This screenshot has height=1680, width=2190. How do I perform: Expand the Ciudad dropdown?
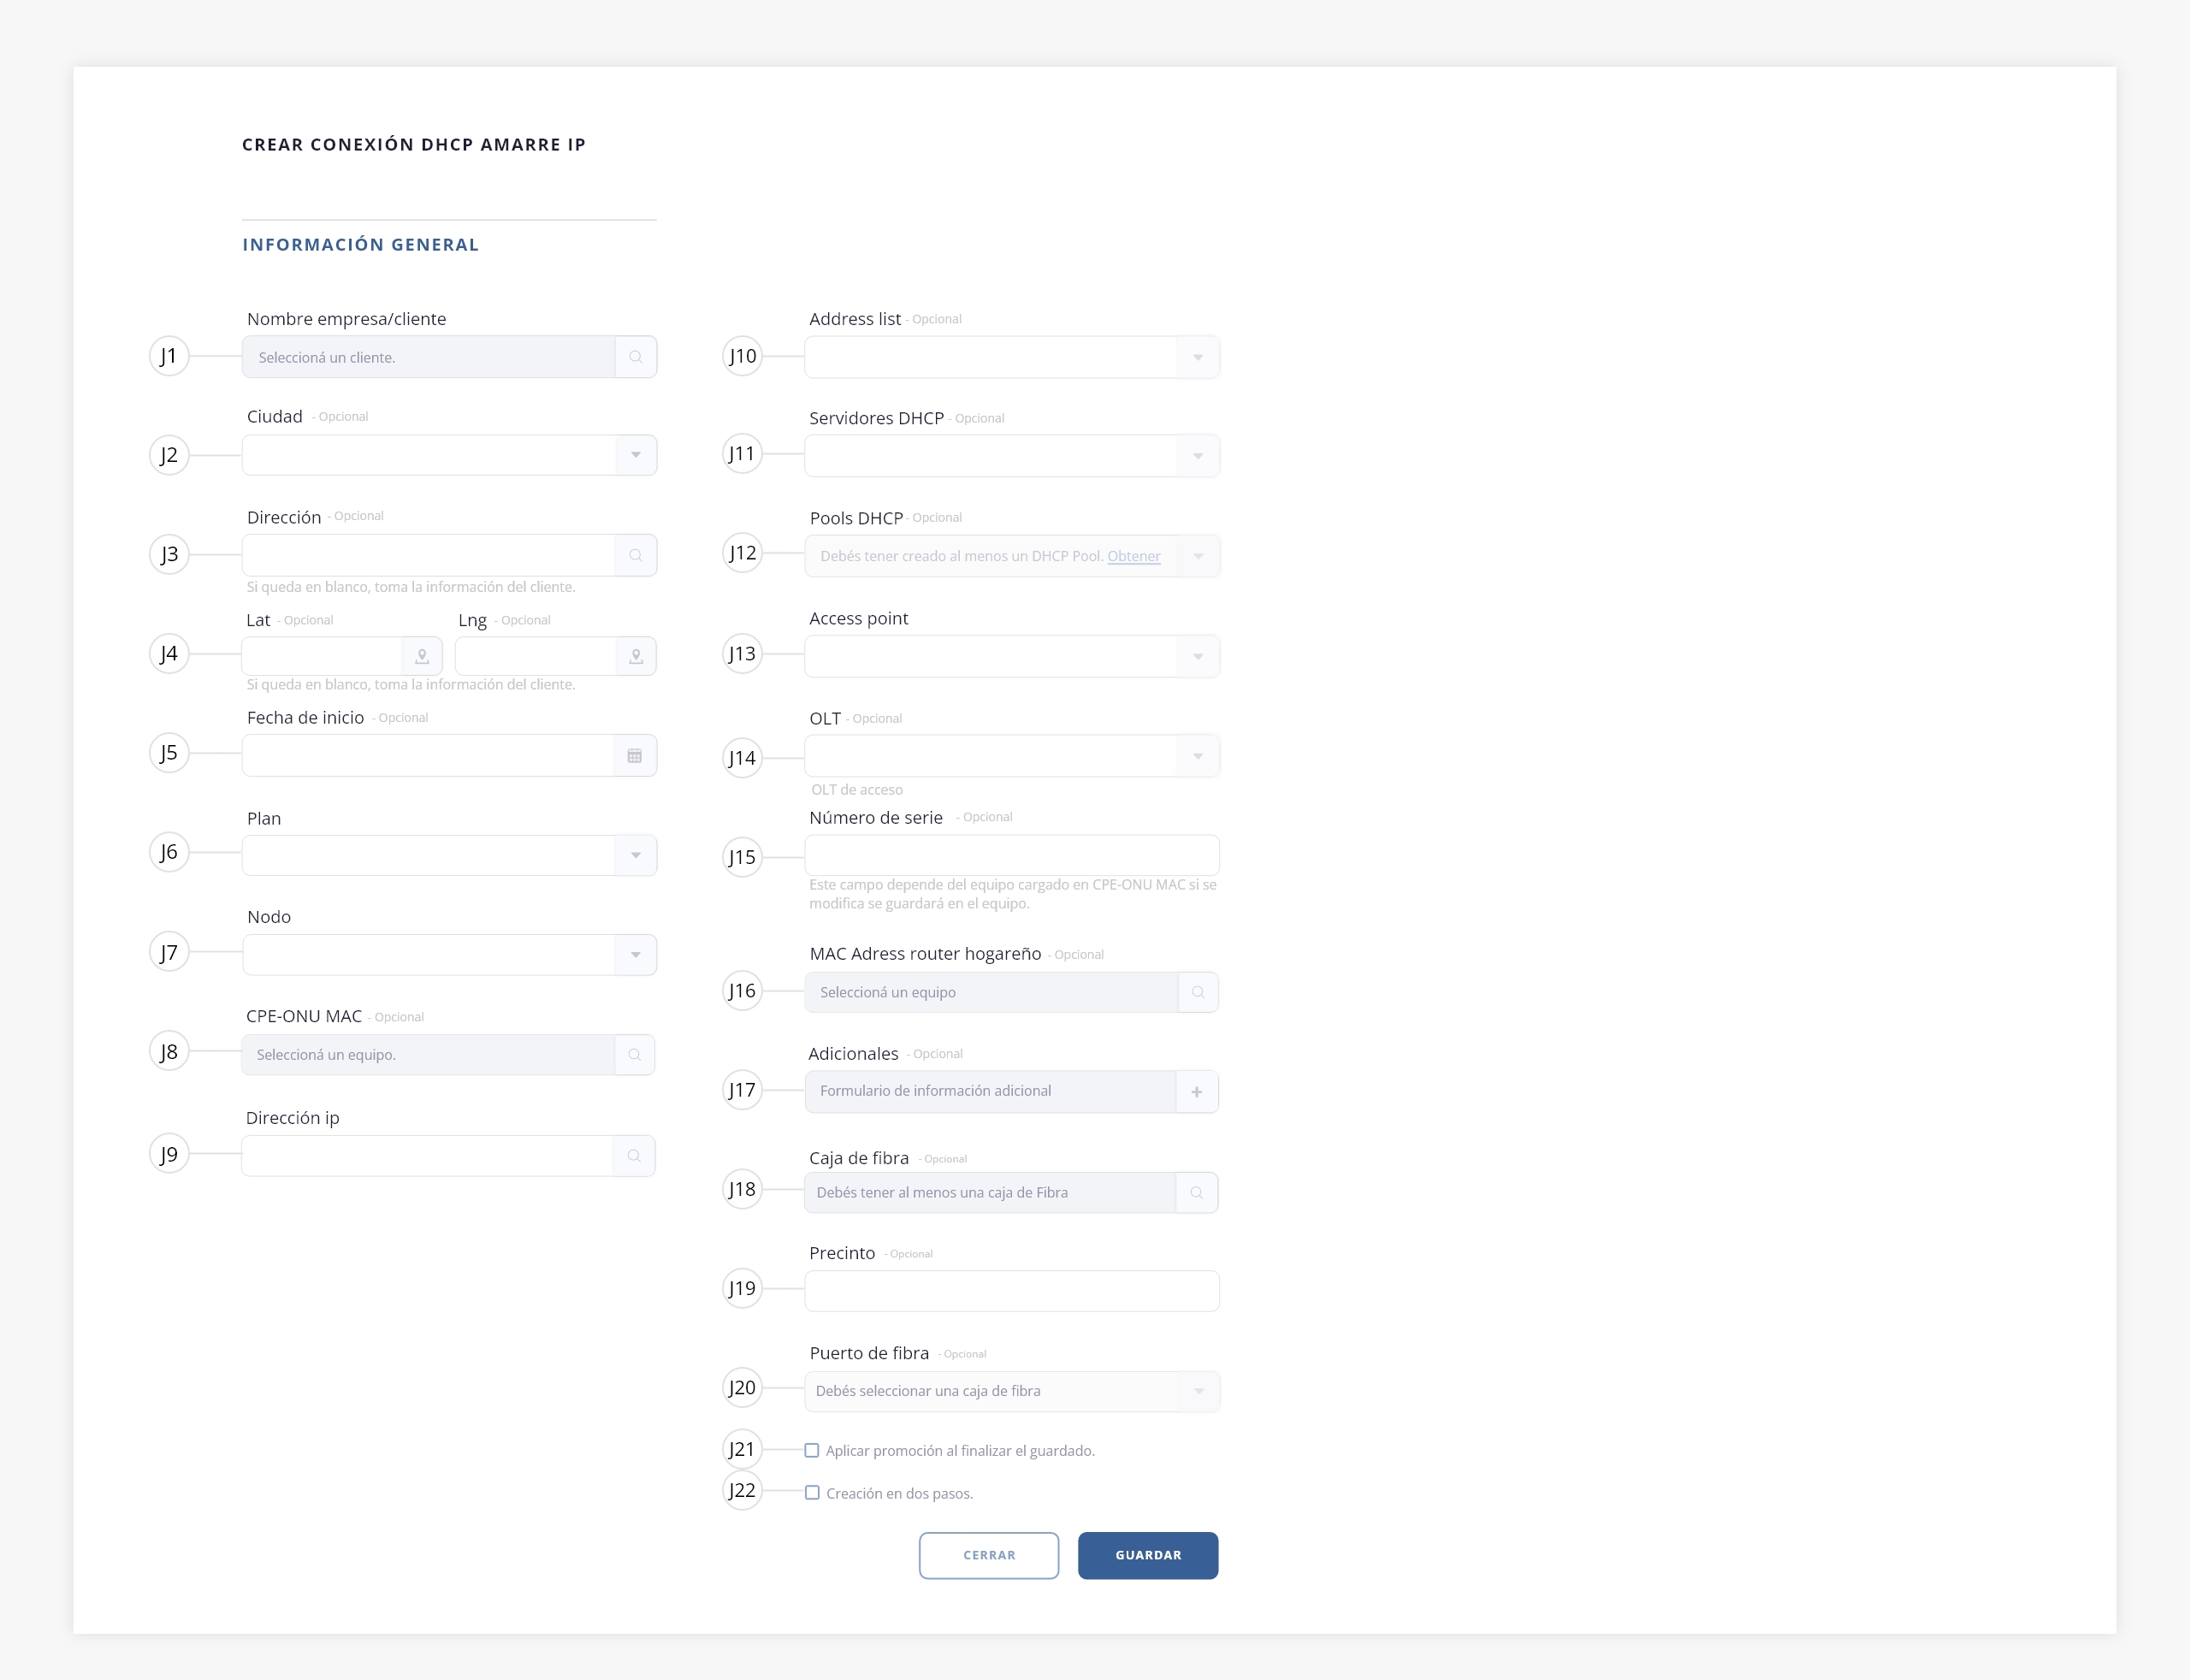635,455
